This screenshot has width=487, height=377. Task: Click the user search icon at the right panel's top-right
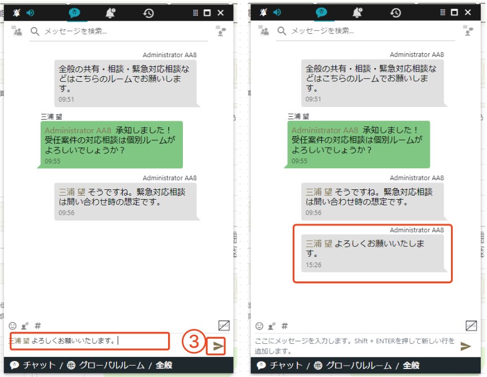(468, 31)
